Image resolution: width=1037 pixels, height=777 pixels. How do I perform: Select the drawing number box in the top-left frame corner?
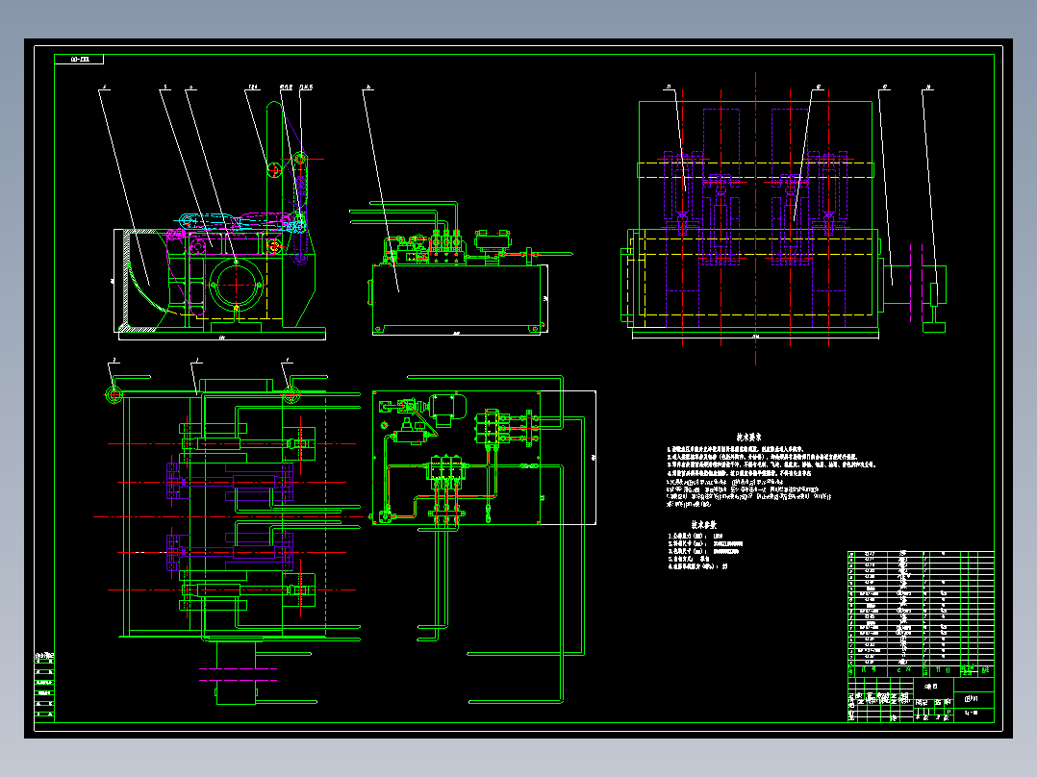click(79, 60)
